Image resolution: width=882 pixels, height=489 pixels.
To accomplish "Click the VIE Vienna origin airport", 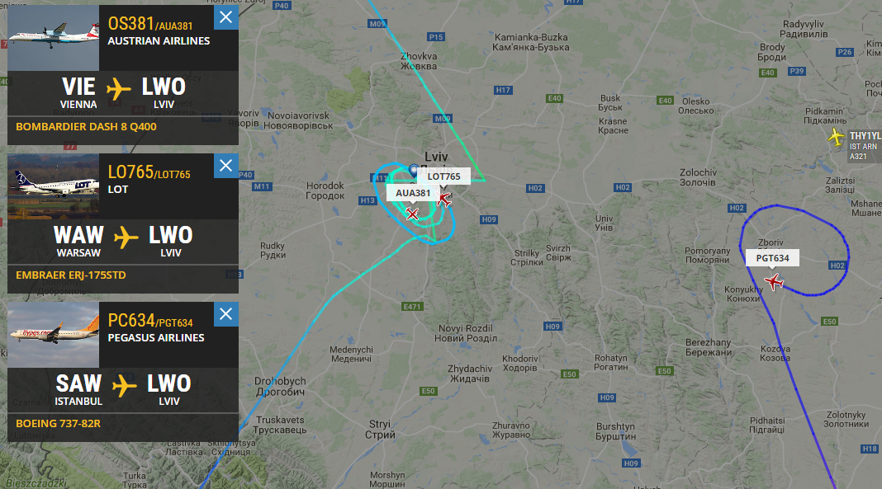I will coord(78,93).
